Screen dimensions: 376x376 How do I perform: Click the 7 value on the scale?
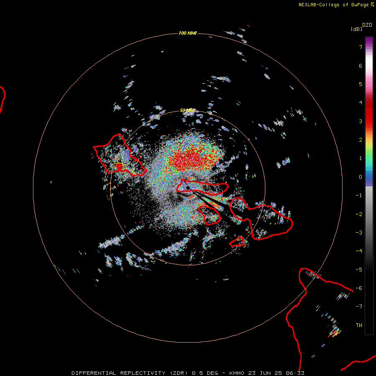pos(361,47)
